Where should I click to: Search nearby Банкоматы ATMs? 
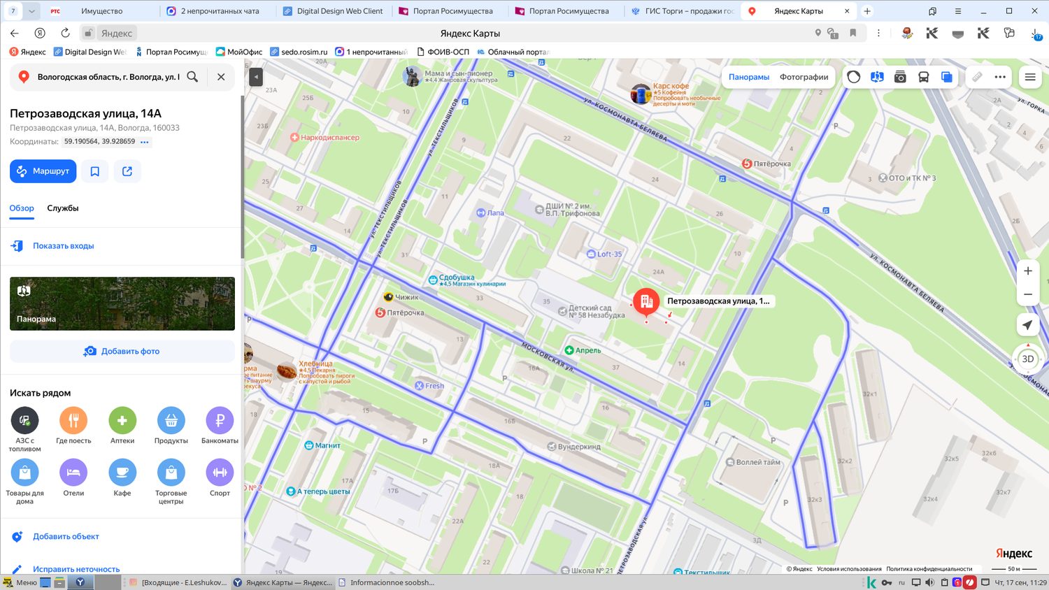pos(220,426)
